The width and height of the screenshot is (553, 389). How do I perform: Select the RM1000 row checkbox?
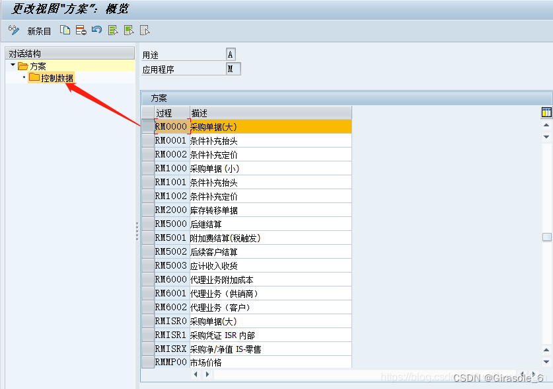[x=147, y=168]
